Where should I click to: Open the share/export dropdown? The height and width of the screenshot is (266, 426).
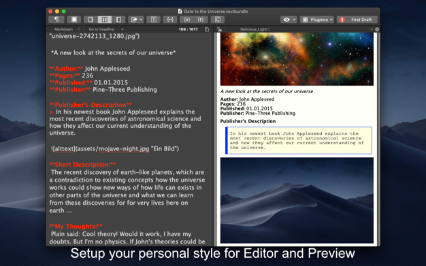[x=136, y=20]
